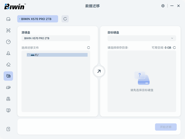Click the 数据迁移 window title

point(92,6)
